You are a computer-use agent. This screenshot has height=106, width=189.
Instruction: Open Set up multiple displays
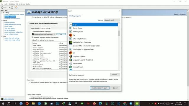(x=11, y=34)
